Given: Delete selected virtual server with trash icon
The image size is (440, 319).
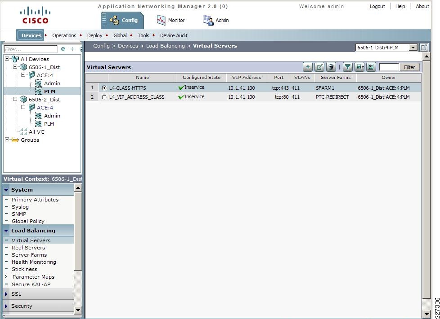Looking at the screenshot, I should [331, 67].
